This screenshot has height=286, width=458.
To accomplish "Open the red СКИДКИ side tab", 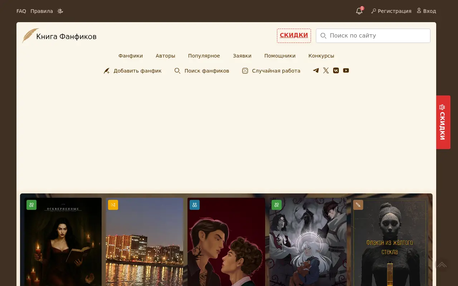I will coord(443,122).
